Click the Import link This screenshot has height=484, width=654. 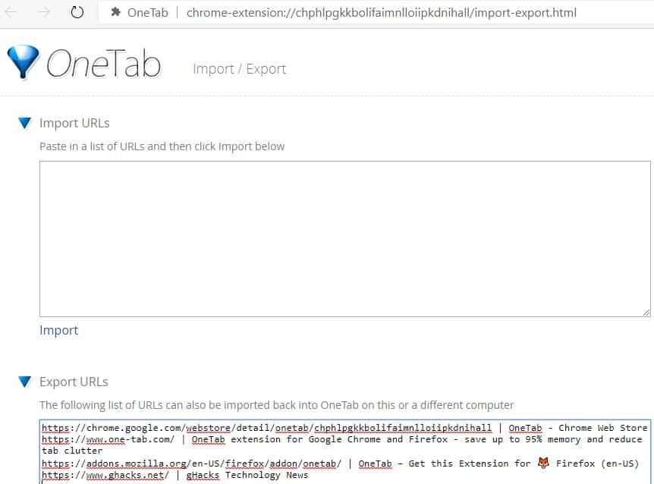58,330
